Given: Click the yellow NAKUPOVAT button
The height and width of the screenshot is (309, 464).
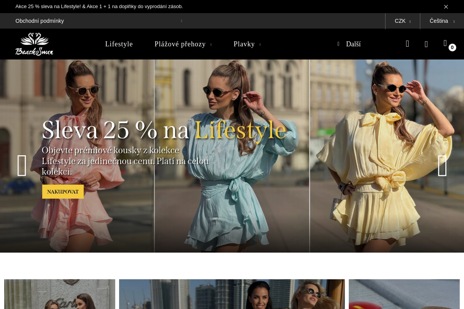Looking at the screenshot, I should point(63,192).
